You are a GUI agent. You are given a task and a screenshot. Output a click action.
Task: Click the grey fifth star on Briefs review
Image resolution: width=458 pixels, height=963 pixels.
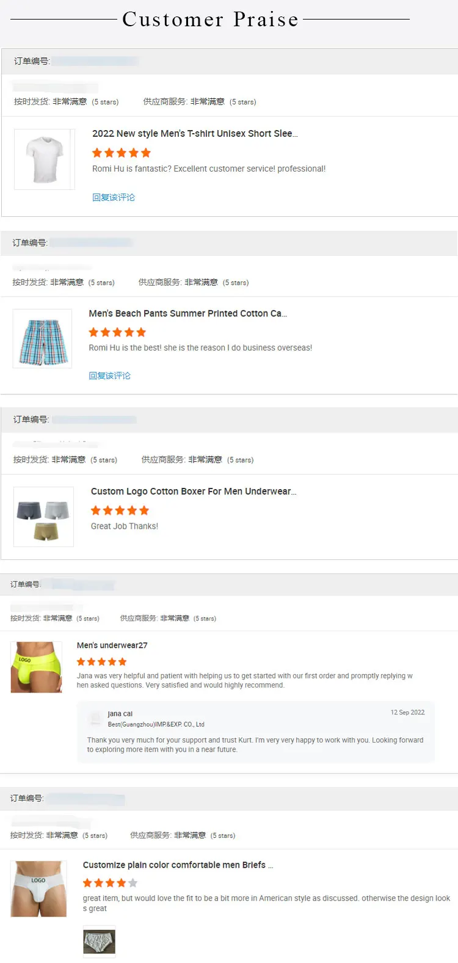tap(133, 883)
